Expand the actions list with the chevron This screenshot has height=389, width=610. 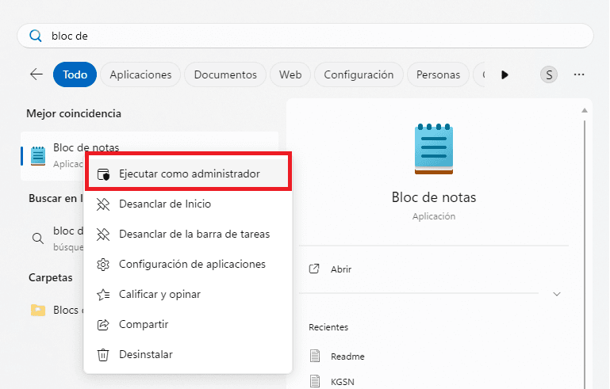click(x=557, y=294)
